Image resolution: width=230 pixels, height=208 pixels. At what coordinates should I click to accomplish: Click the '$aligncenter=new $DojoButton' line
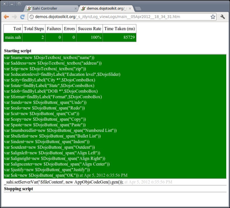pos(57,164)
